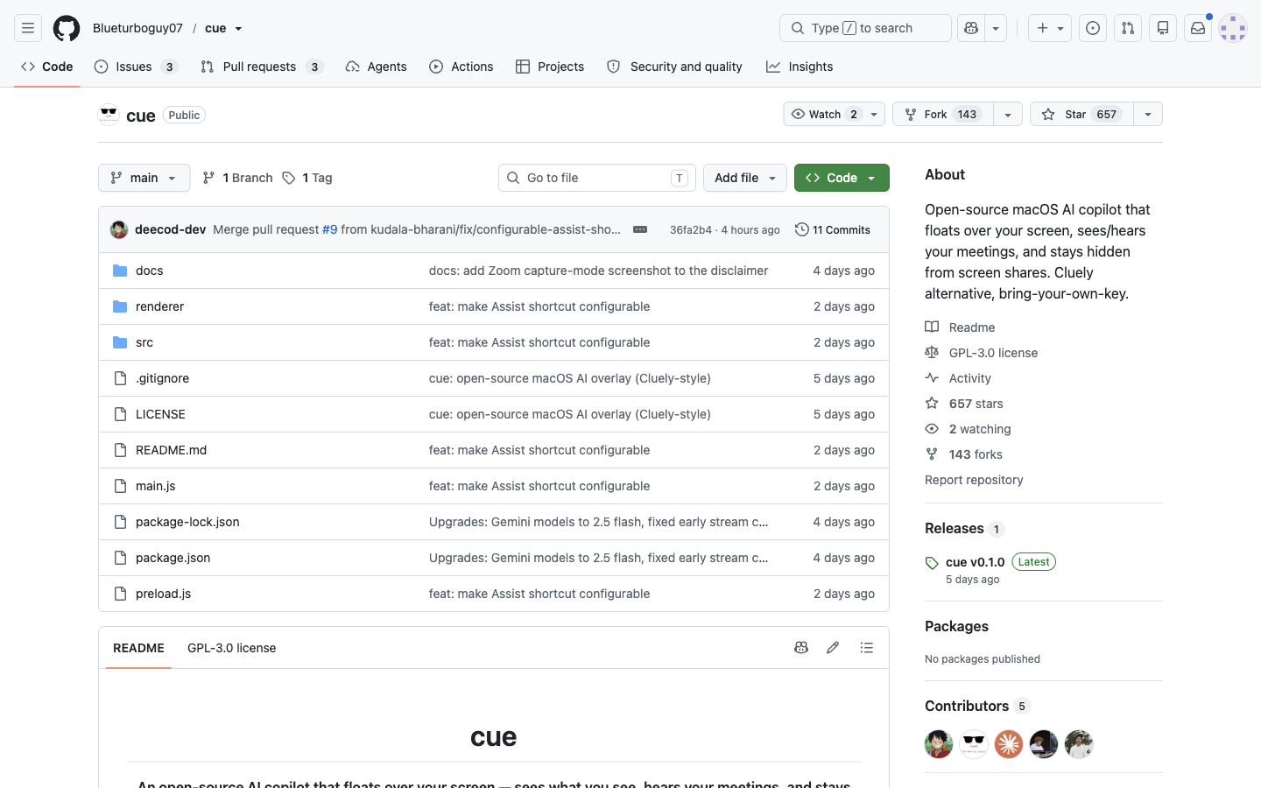Star the cue repository
Viewport: 1261px width, 788px height.
[1081, 115]
